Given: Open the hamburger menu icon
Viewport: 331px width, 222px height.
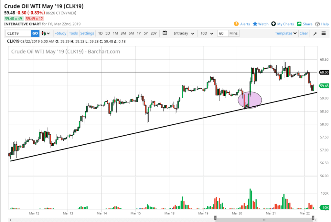Looking at the screenshot, I should pyautogui.click(x=324, y=34).
